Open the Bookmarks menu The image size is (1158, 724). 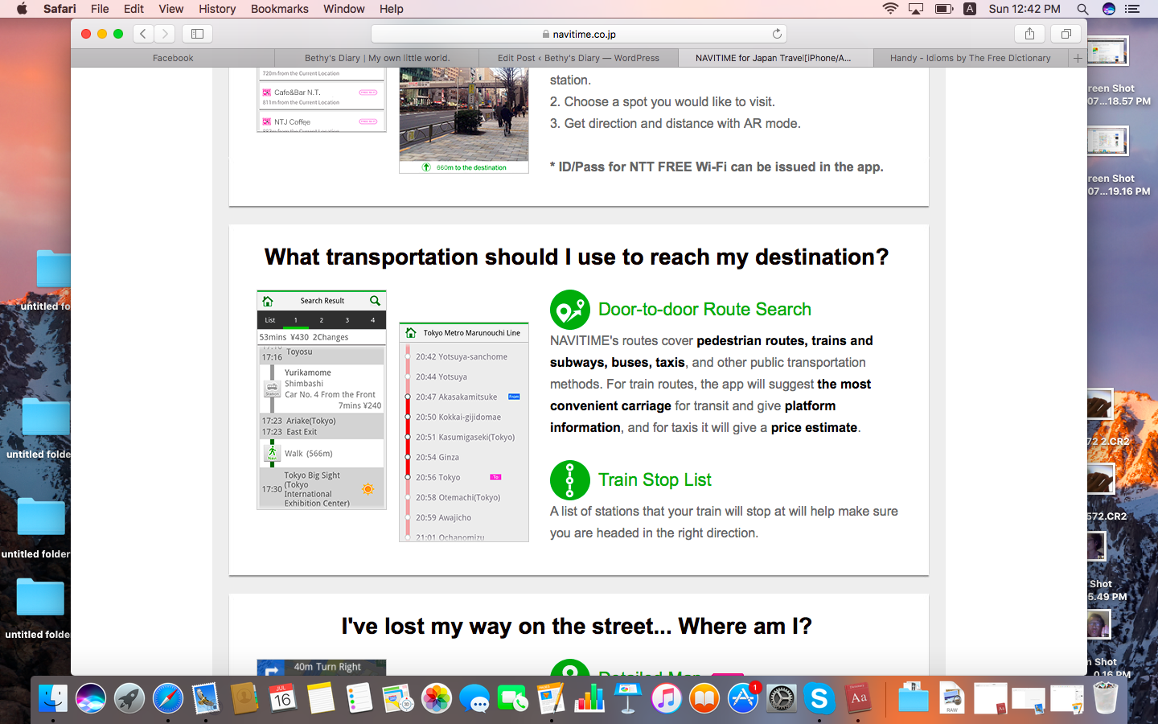pyautogui.click(x=279, y=9)
